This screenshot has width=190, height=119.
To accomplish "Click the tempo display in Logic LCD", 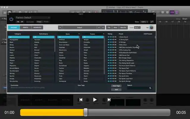I will [x=131, y=12].
